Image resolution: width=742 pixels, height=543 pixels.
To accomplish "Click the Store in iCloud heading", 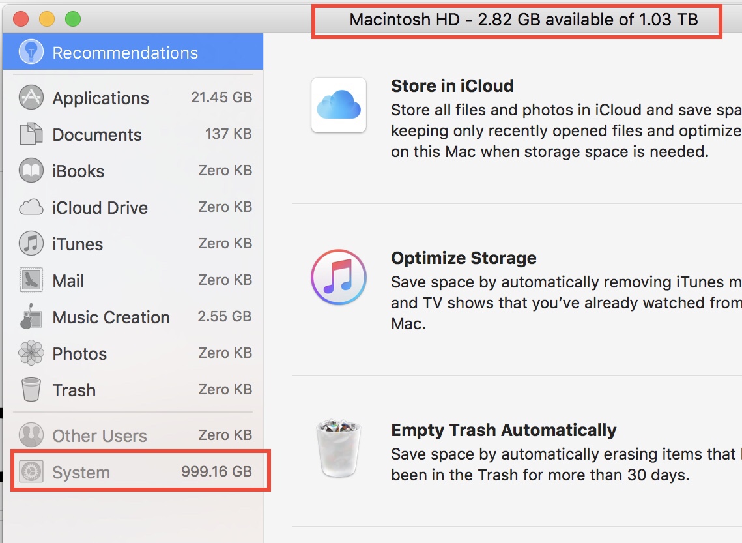I will tap(452, 85).
